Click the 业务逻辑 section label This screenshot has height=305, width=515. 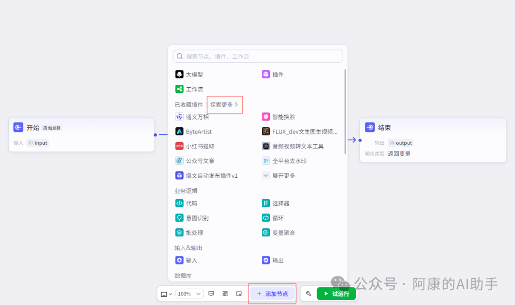click(186, 191)
